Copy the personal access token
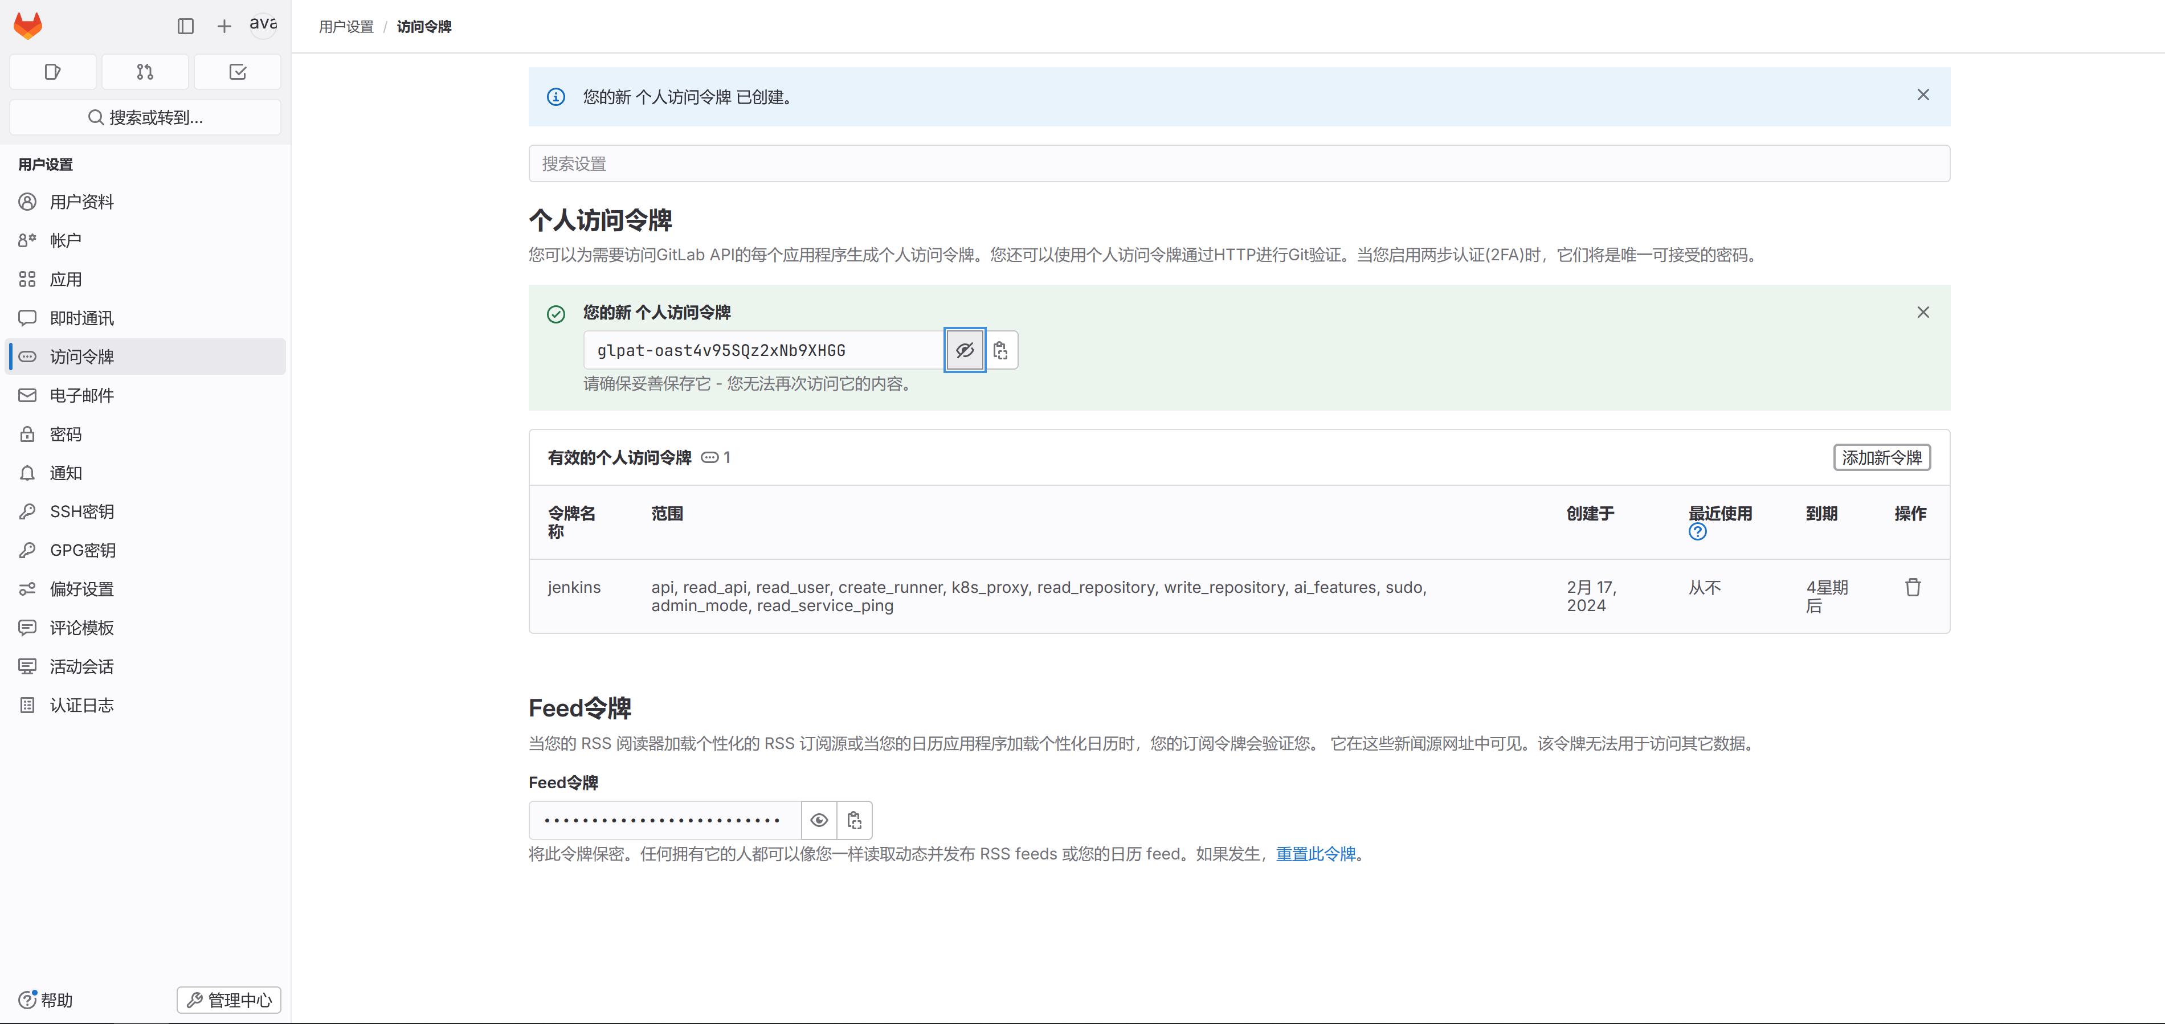Screen dimensions: 2165x1024 click(x=1000, y=350)
